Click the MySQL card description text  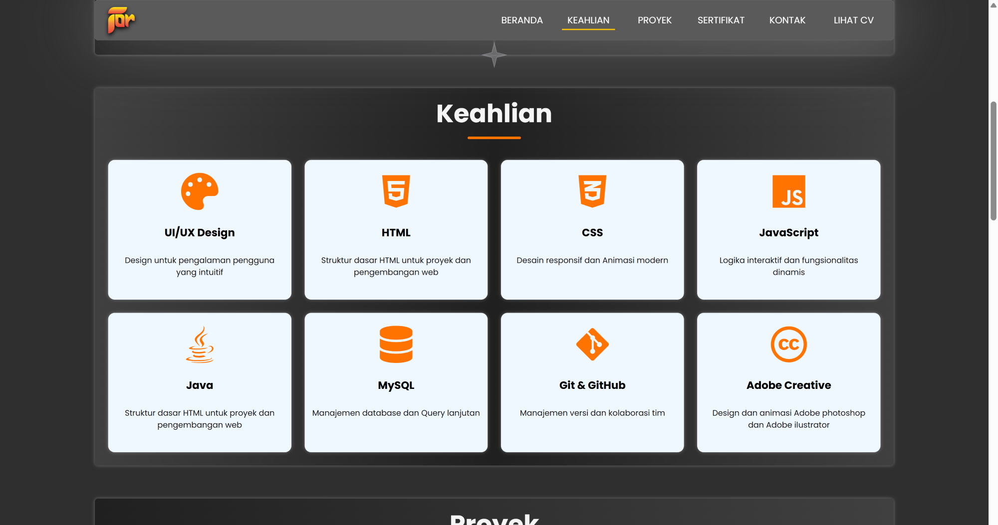[396, 413]
